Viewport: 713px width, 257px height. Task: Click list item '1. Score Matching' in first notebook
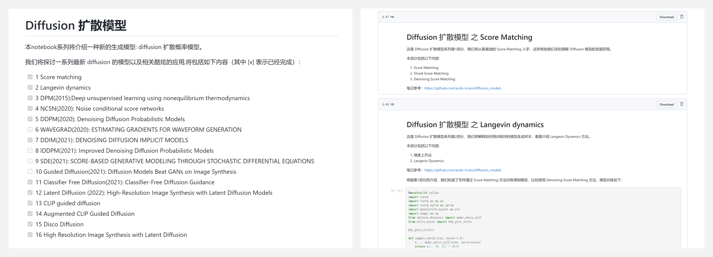(x=424, y=68)
